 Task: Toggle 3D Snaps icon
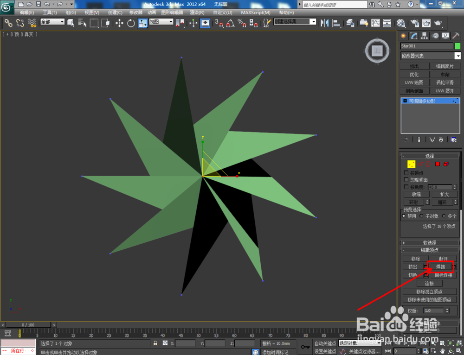pos(219,23)
